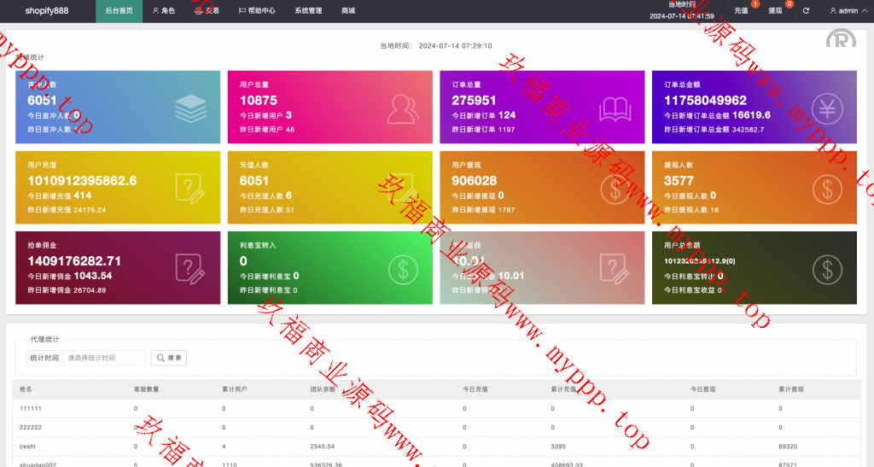Select the 后台首页 tab
The width and height of the screenshot is (874, 467).
point(119,11)
